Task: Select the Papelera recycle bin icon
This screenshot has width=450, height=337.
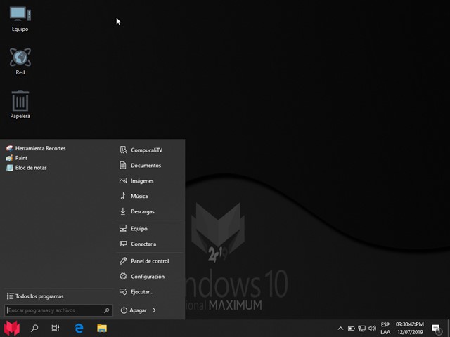Action: point(20,105)
